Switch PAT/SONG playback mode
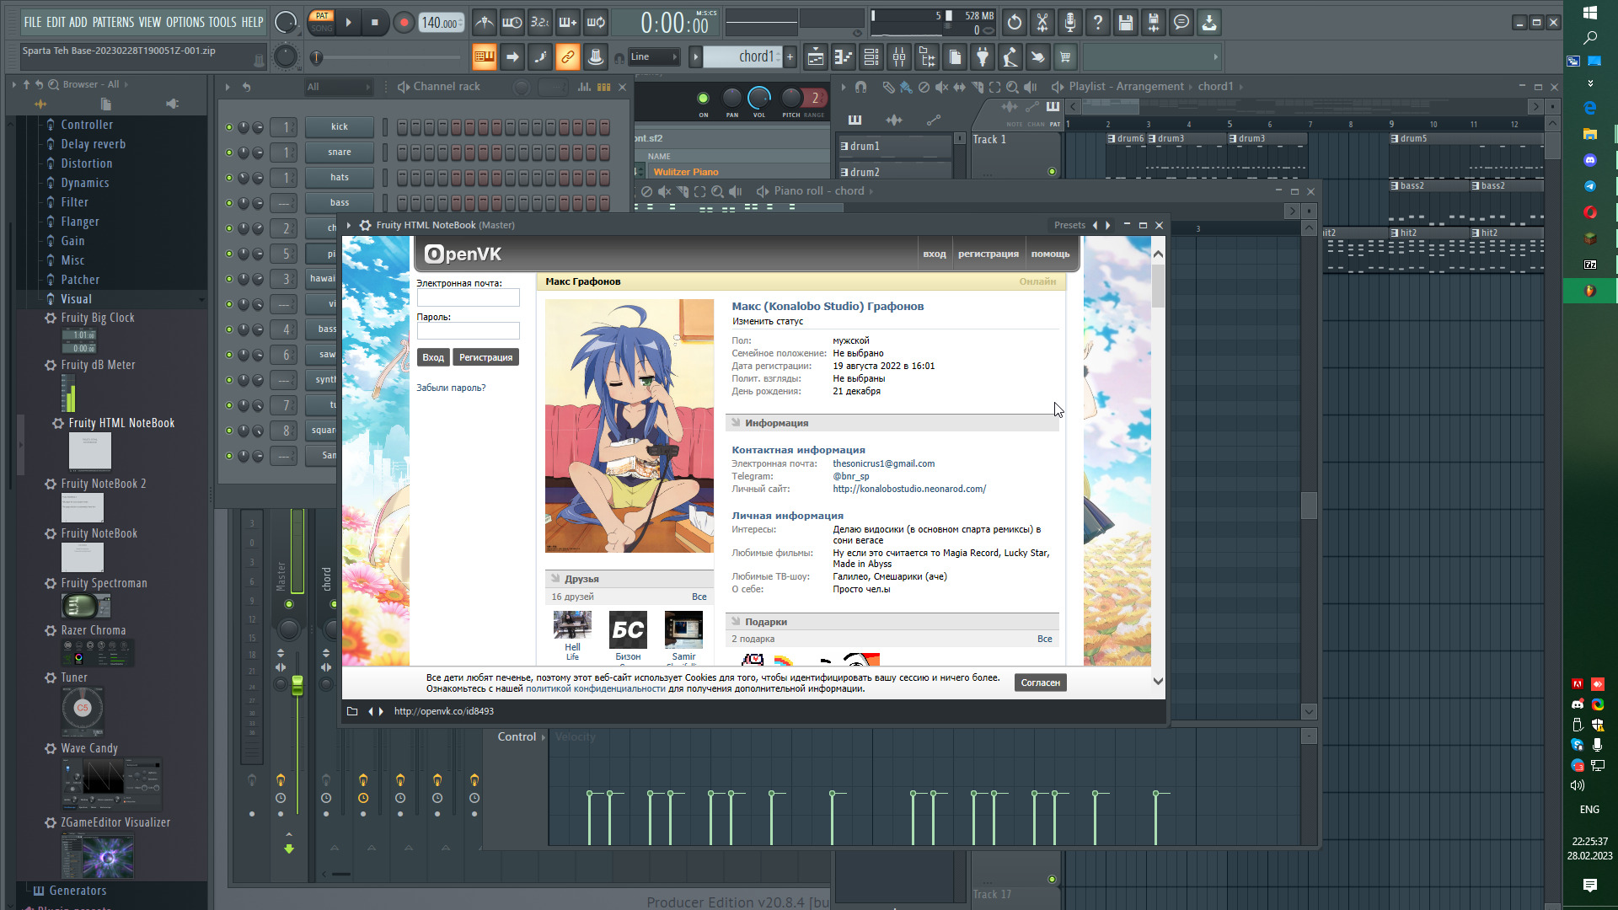This screenshot has width=1618, height=910. click(x=322, y=22)
